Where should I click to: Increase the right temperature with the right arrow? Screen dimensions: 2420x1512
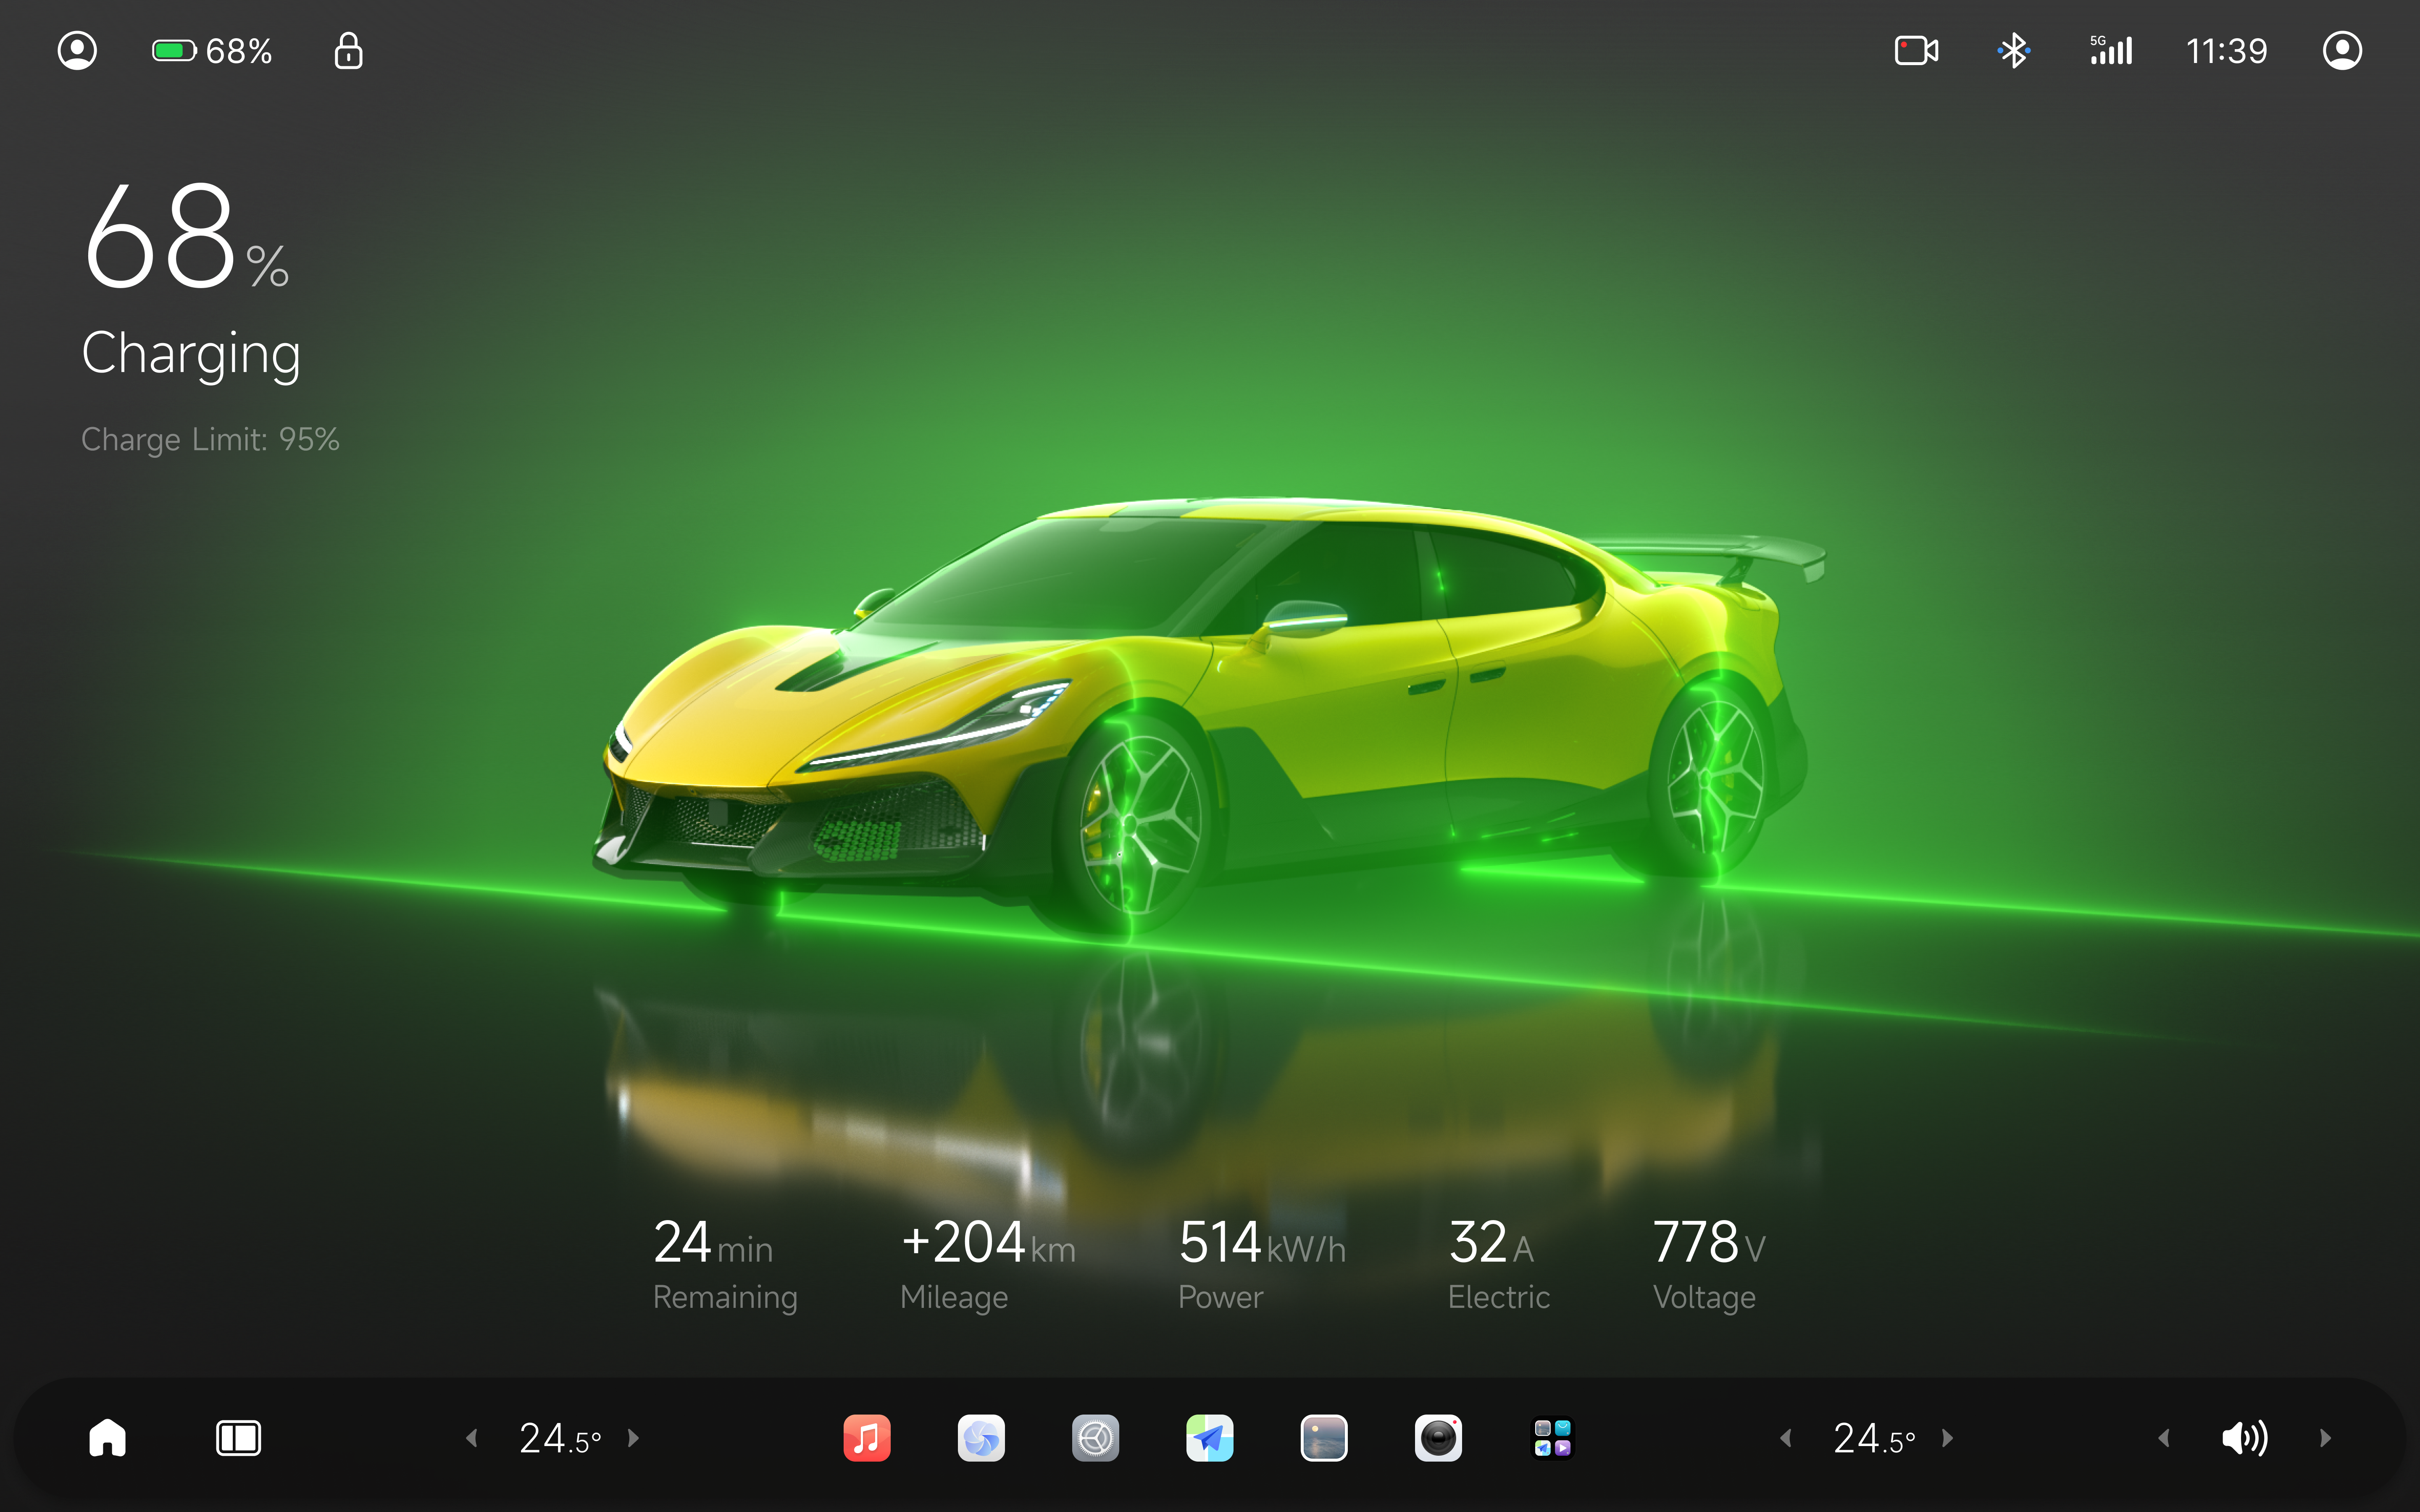(1947, 1438)
